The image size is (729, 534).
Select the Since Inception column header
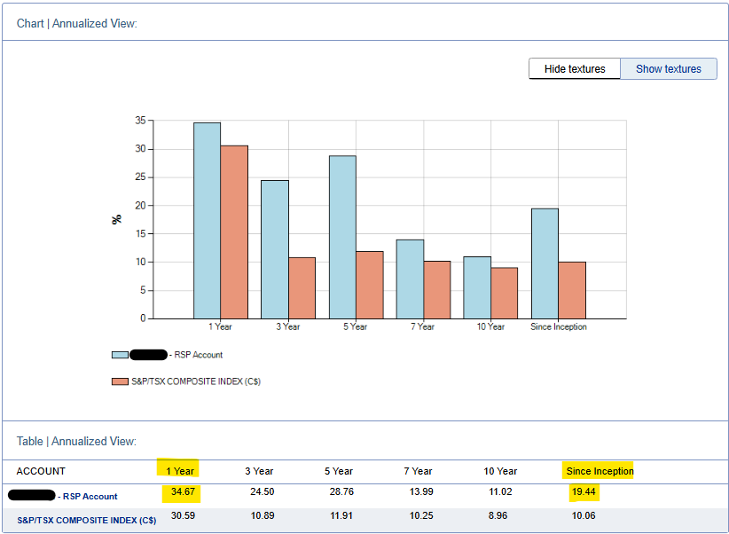(x=600, y=471)
